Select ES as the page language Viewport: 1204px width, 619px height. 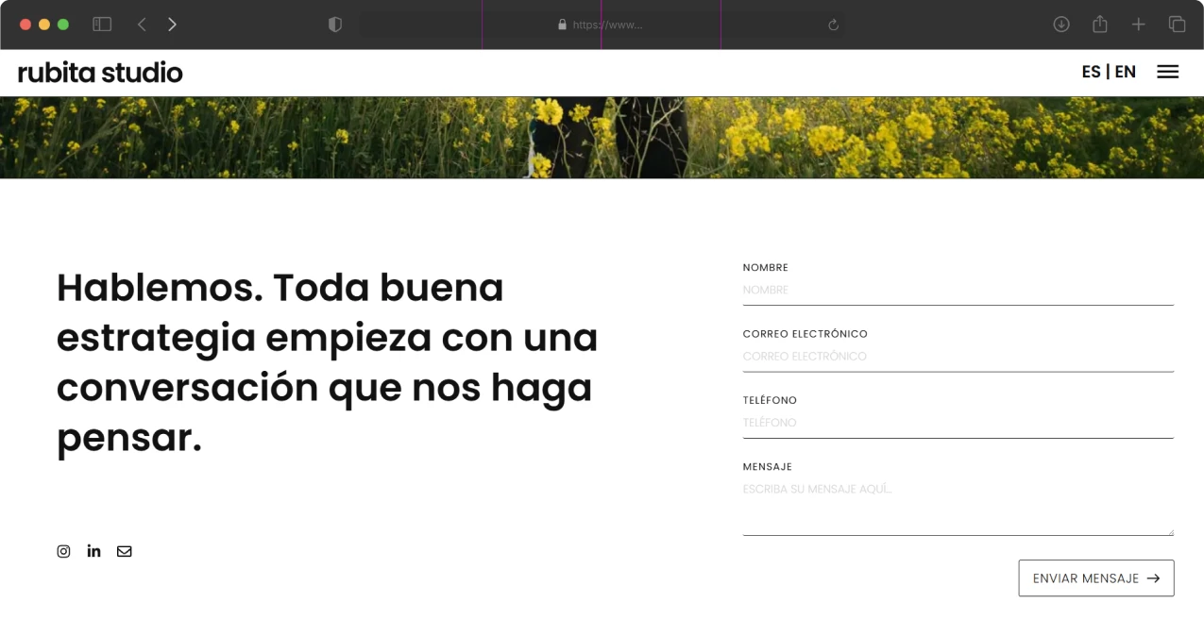tap(1092, 71)
